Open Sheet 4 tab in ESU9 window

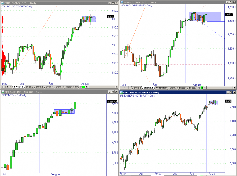coord(49,87)
